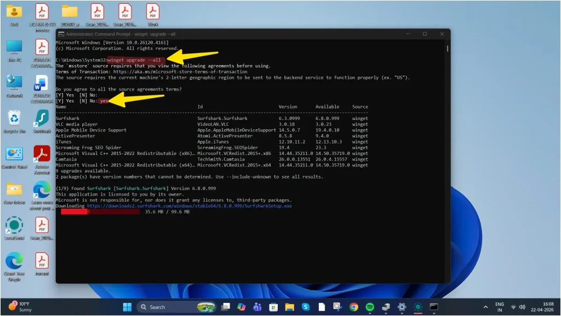Open Microsoft Store from taskbar

click(273, 307)
